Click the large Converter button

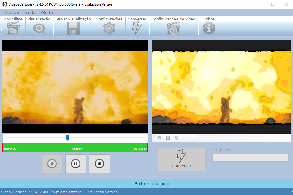click(x=182, y=159)
